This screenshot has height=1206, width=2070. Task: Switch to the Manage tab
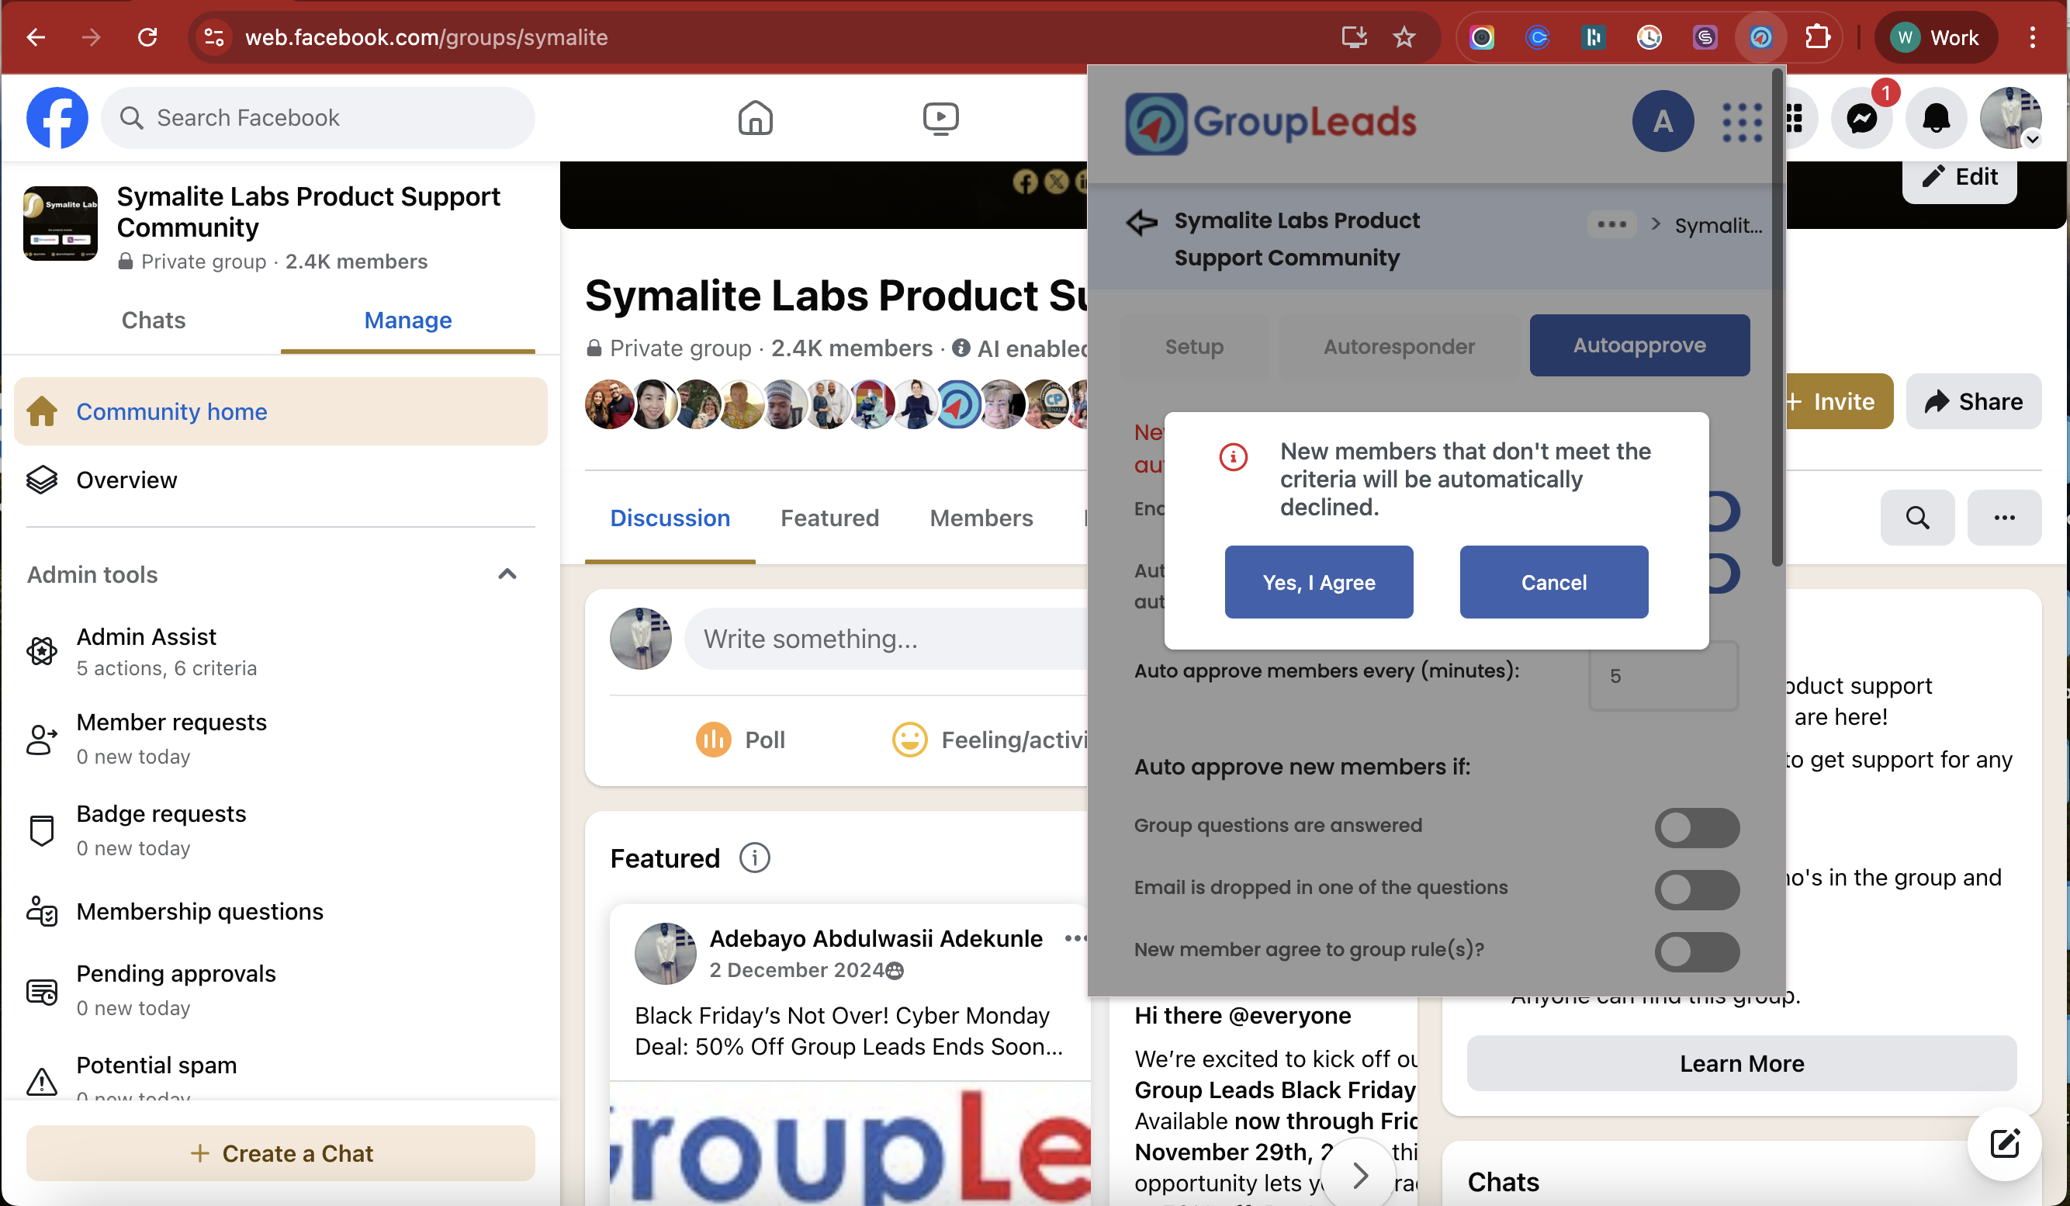407,320
